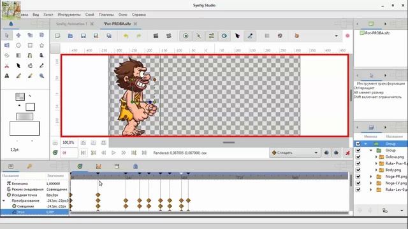
Task: Jump to the previous keyframe
Action: click(94, 153)
